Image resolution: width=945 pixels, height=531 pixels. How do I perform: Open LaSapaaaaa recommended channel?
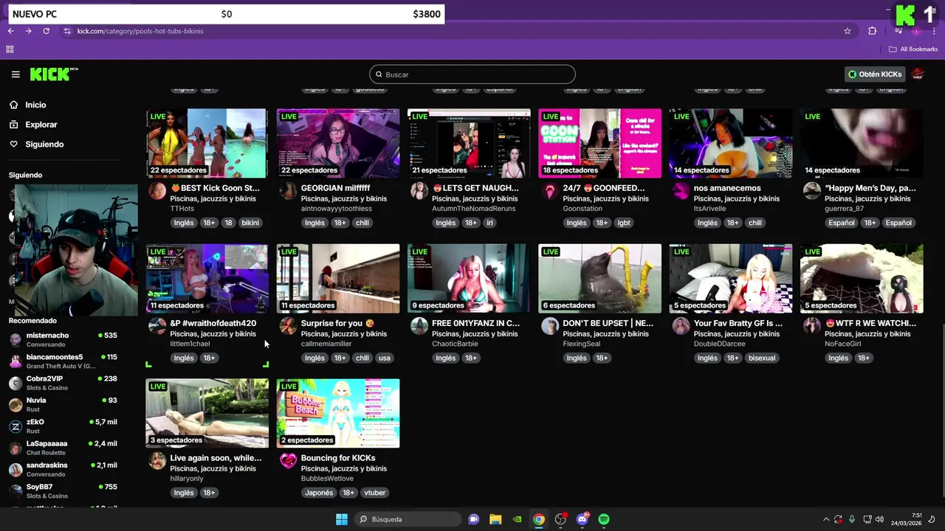click(x=63, y=448)
